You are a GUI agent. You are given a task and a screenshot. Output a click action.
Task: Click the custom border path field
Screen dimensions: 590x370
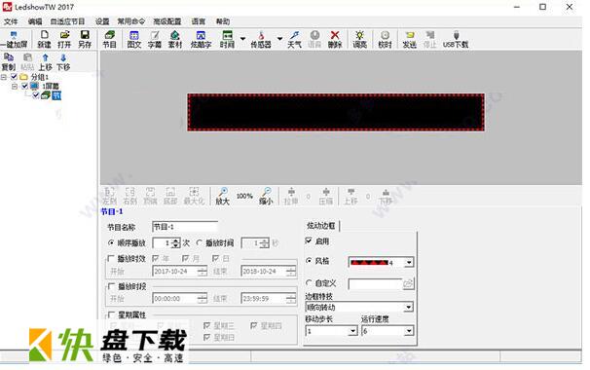(376, 283)
